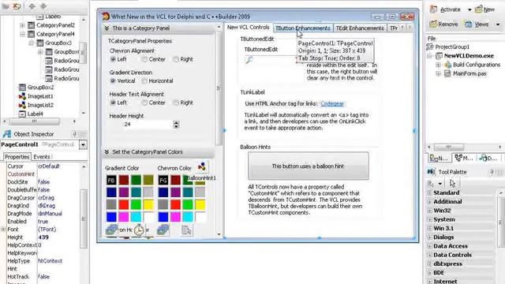The height and width of the screenshot is (284, 505).
Task: Click the MainForm.pas file icon
Action: coord(447,73)
